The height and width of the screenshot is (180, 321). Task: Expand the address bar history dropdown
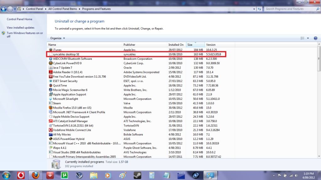254,9
